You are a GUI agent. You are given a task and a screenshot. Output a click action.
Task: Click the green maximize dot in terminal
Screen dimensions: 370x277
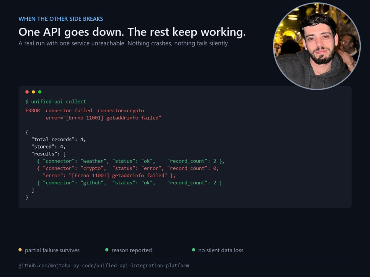coord(40,92)
